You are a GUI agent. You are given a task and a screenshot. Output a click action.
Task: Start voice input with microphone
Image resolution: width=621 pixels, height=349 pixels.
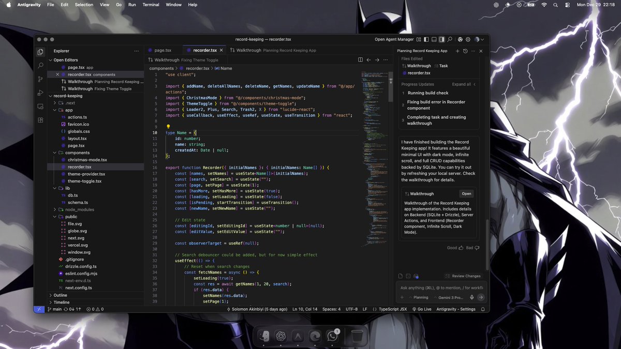(x=471, y=297)
